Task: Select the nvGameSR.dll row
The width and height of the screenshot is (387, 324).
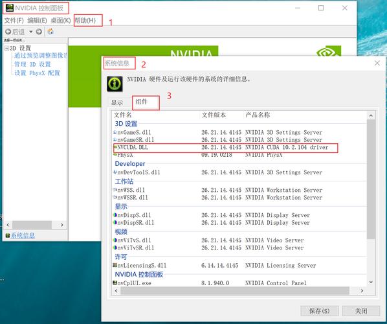Action: click(x=239, y=140)
